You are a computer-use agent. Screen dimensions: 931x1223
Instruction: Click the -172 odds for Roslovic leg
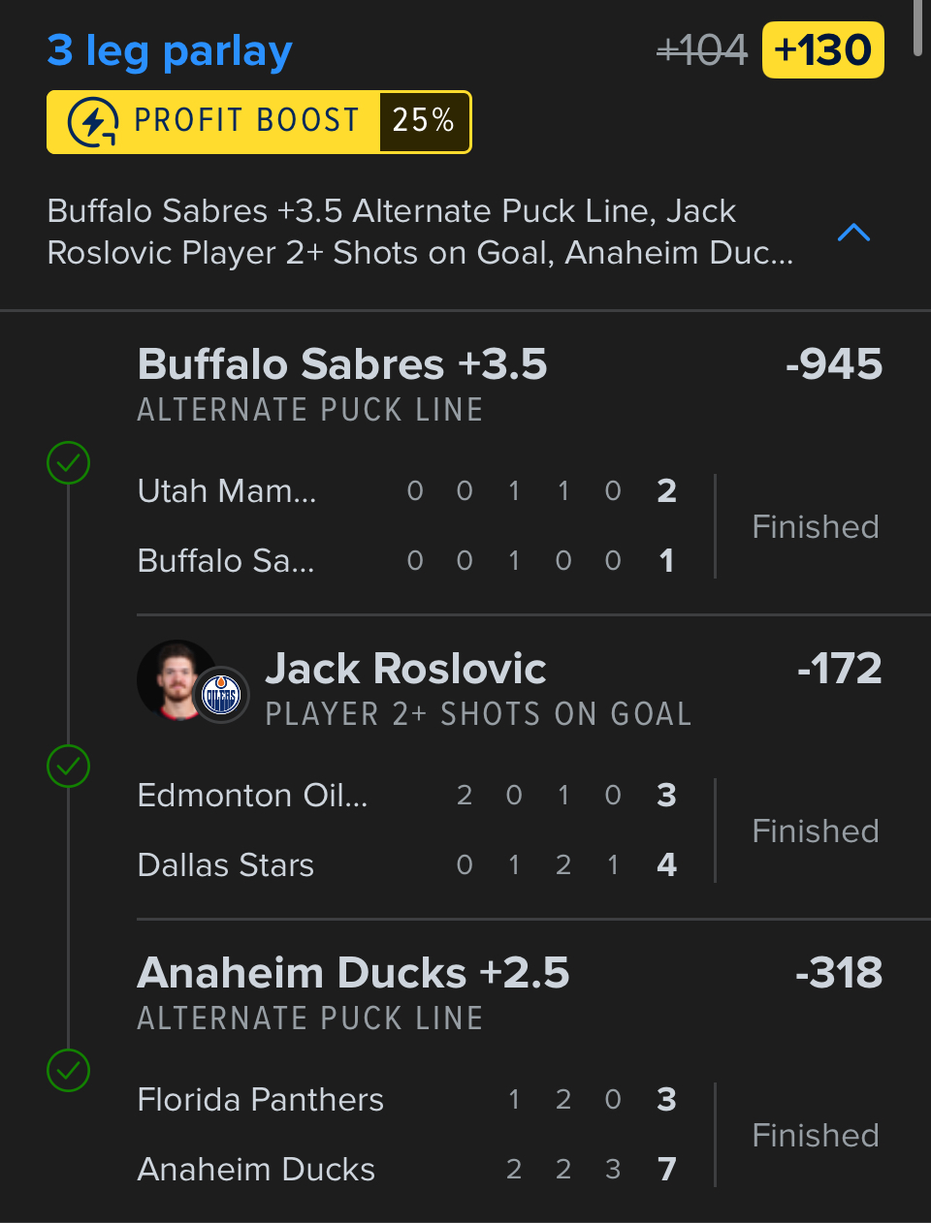(839, 669)
